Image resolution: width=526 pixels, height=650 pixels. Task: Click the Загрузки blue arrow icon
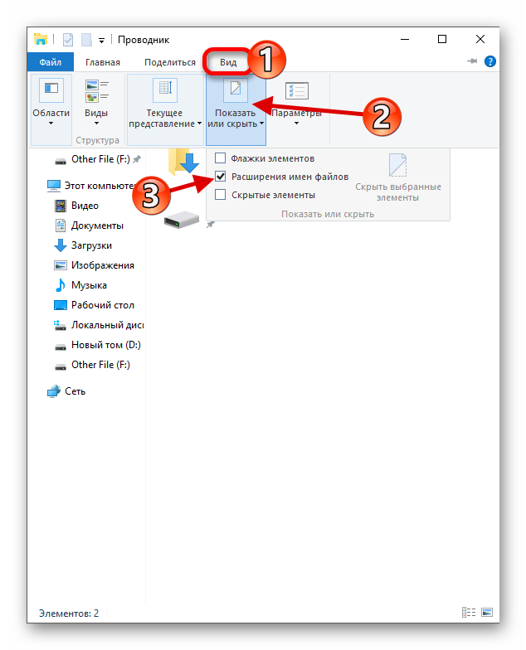60,245
